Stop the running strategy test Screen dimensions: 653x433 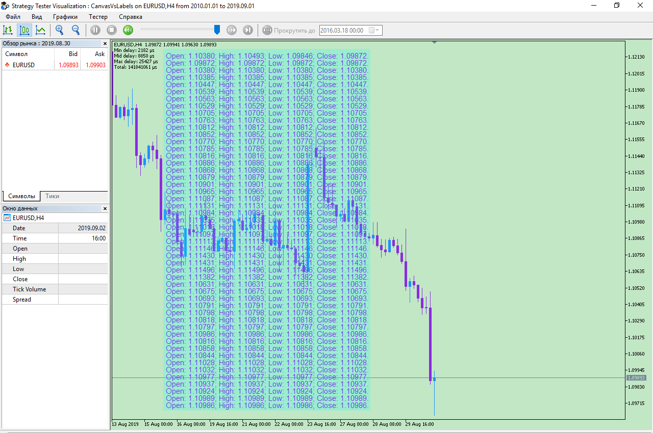[111, 30]
